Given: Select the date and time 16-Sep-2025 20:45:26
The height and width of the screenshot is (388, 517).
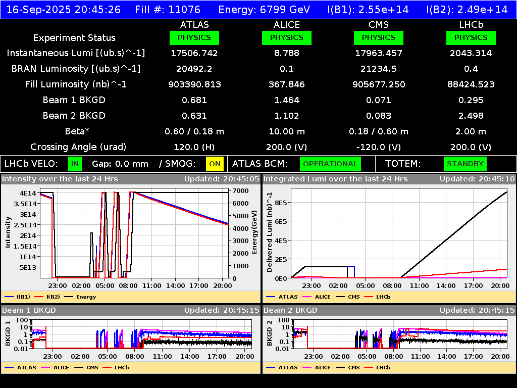Looking at the screenshot, I should (64, 9).
